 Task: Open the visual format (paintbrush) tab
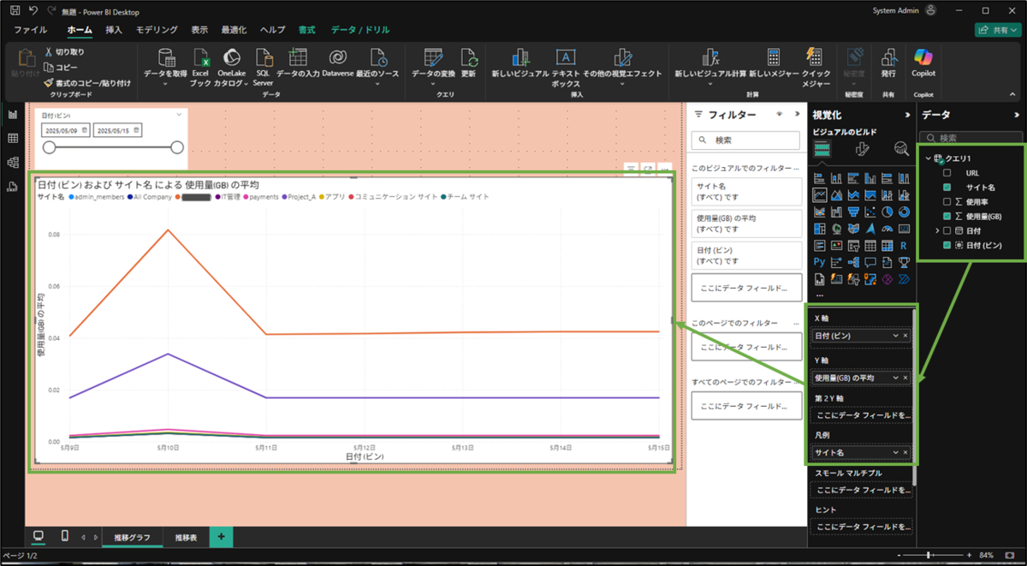pyautogui.click(x=862, y=149)
